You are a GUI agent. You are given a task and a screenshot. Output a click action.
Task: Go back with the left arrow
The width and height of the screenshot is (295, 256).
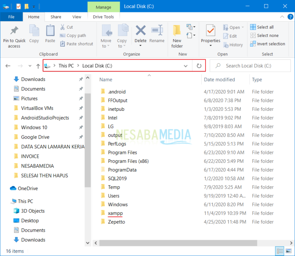point(8,66)
